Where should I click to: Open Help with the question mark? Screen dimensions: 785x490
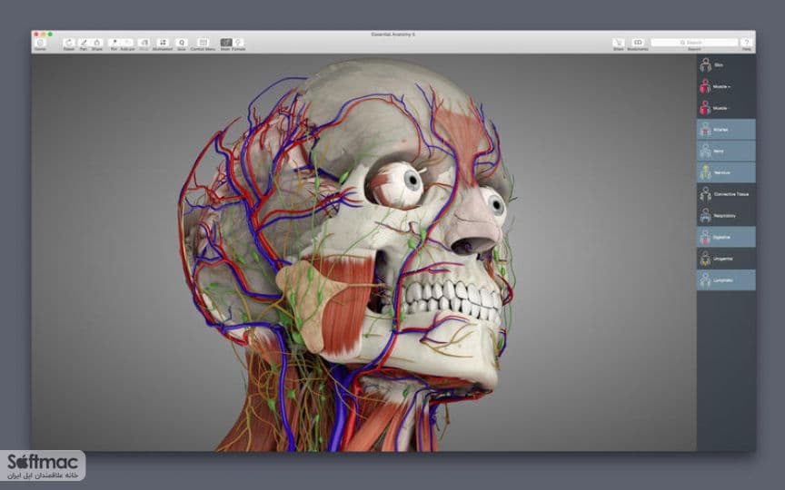(747, 43)
